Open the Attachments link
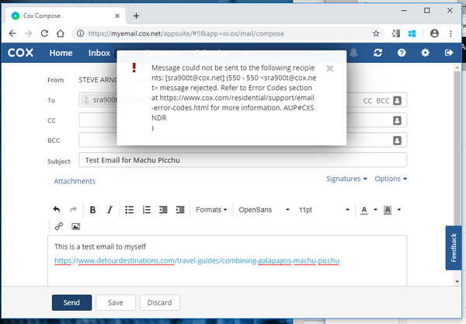This screenshot has height=324, width=466. click(75, 181)
